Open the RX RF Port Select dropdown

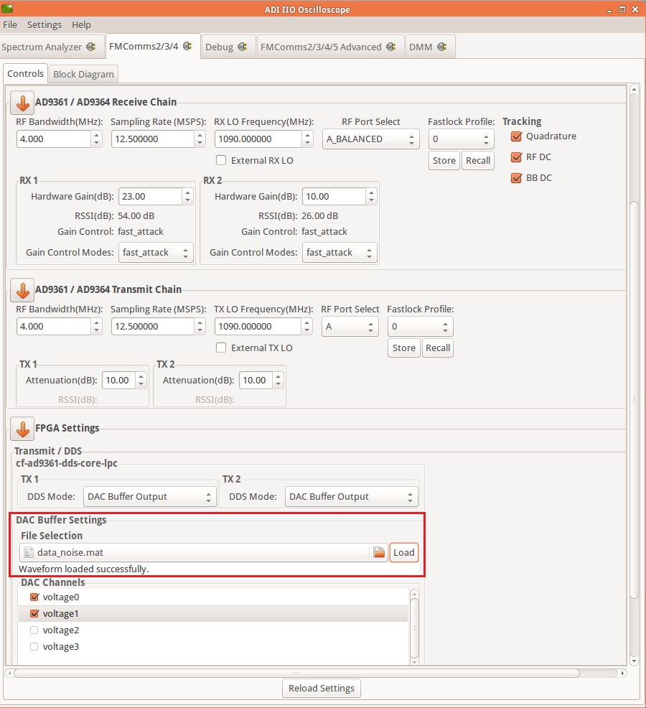click(370, 139)
